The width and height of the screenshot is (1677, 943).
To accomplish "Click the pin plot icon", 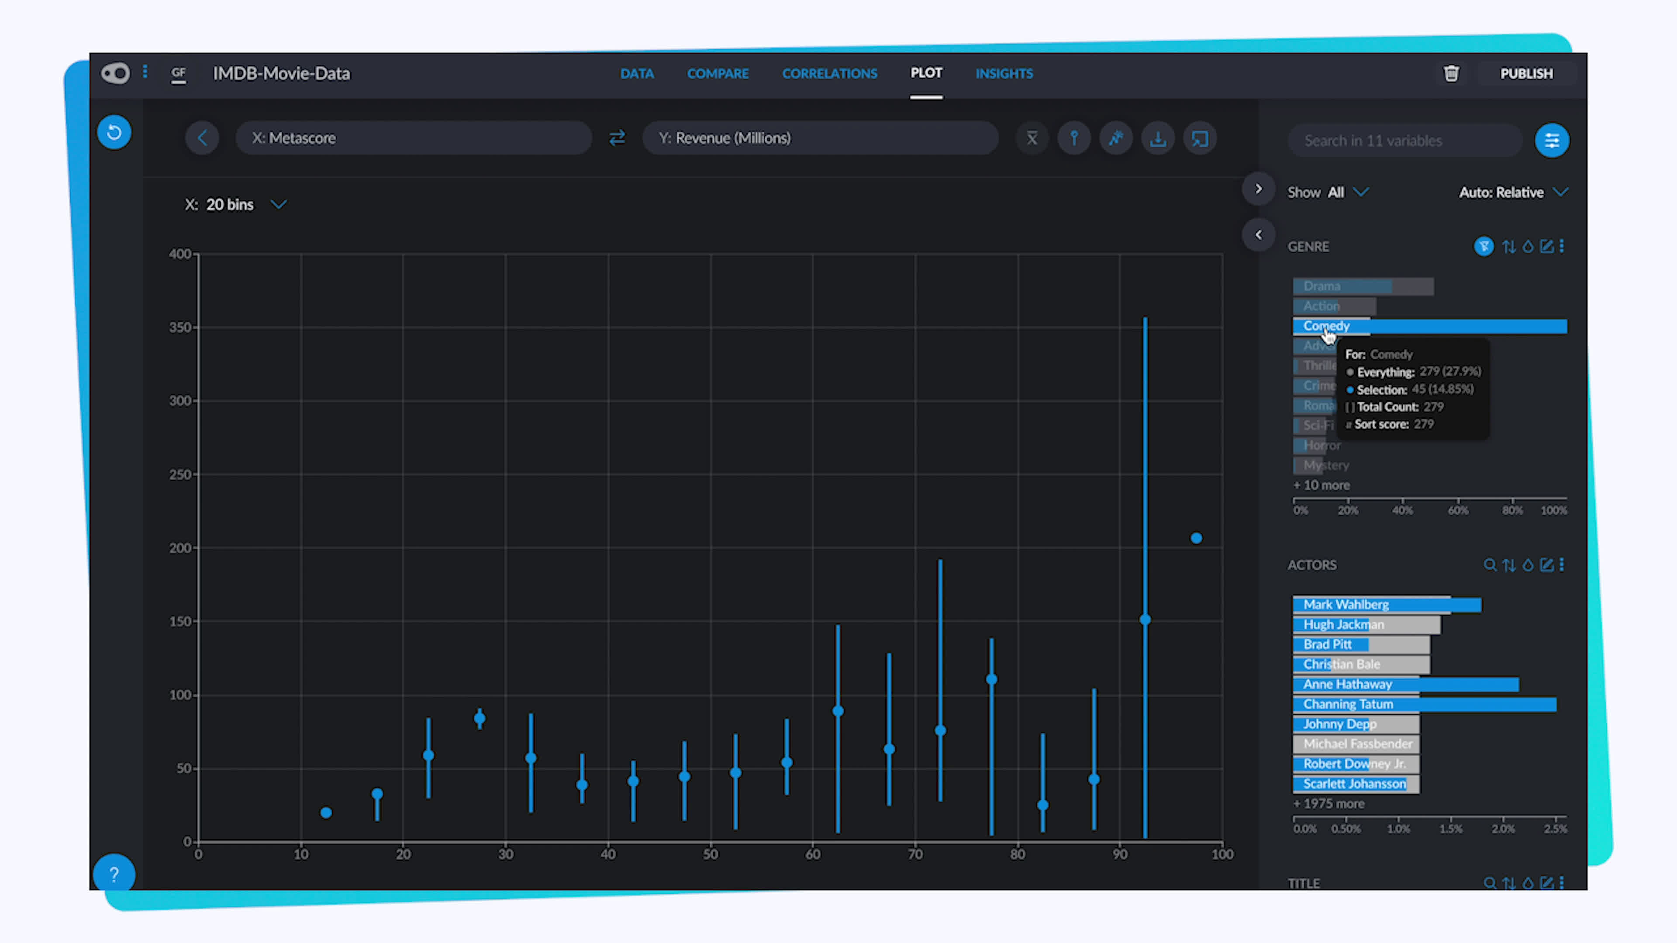I will point(1073,138).
